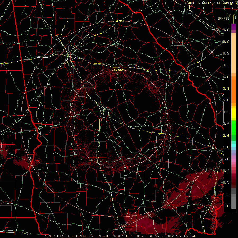Click the 1.8 value on color scale
The width and height of the screenshot is (238, 238).
point(226,147)
